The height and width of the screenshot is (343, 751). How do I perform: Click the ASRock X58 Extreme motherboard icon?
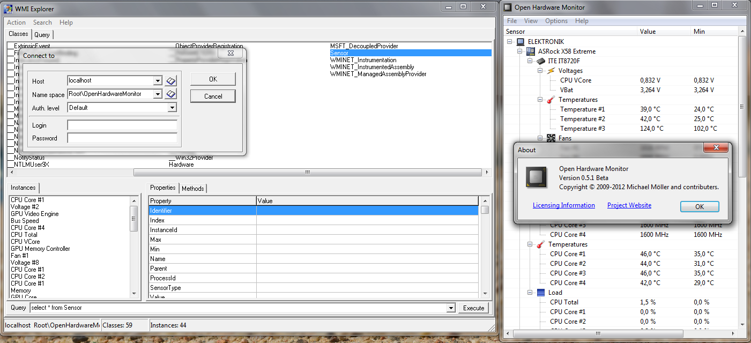[x=531, y=51]
